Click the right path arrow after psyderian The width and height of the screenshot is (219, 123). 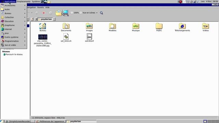54,19
